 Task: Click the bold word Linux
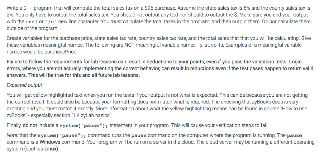point(50,149)
